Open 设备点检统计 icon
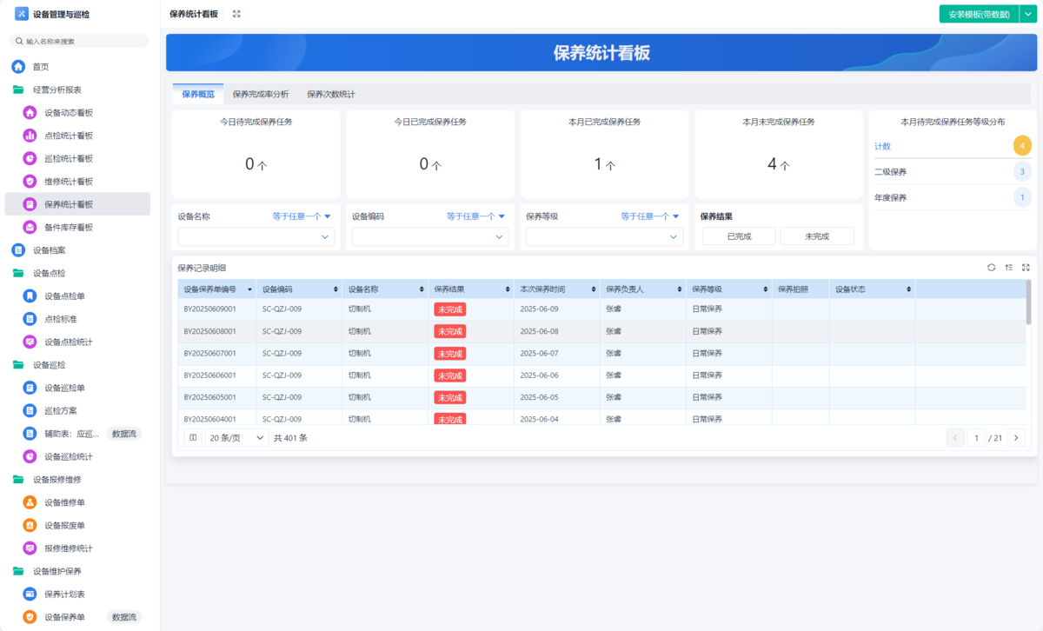The image size is (1043, 631). point(30,342)
